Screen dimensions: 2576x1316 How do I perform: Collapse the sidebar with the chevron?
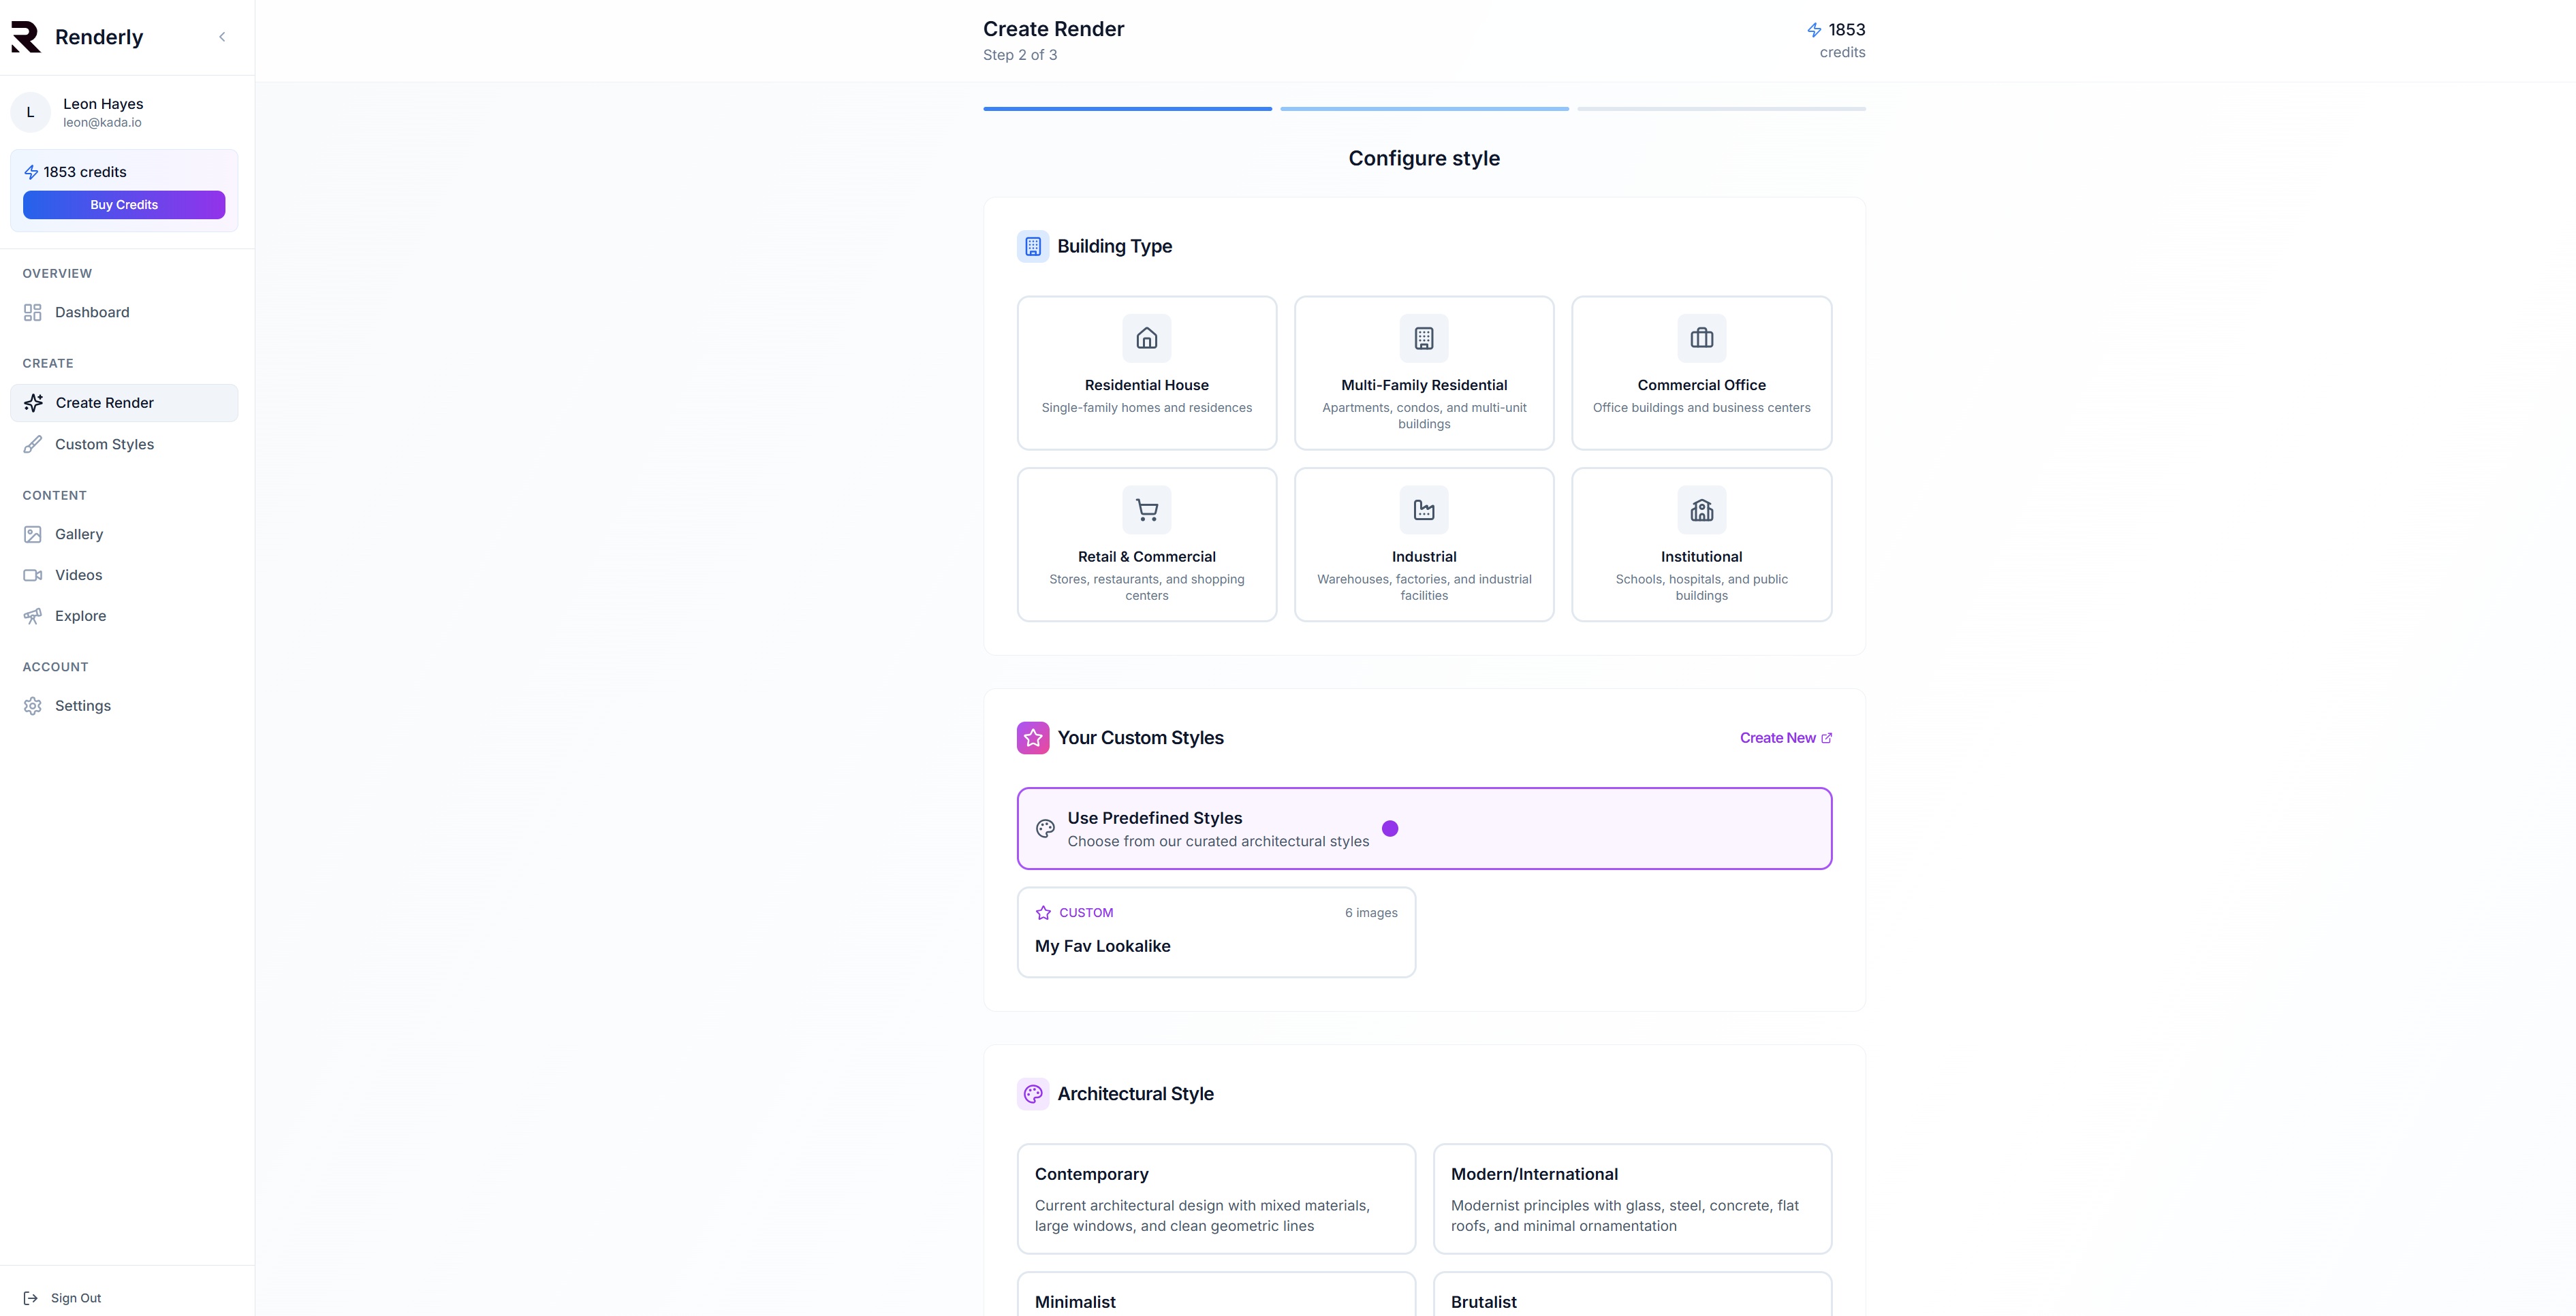coord(222,37)
